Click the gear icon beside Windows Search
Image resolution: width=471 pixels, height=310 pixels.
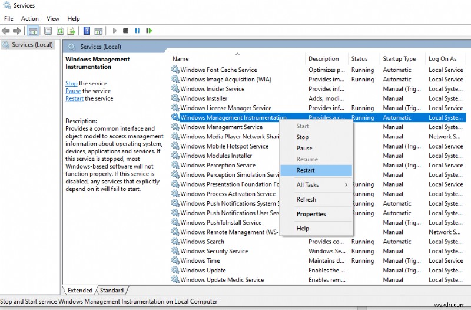(175, 242)
